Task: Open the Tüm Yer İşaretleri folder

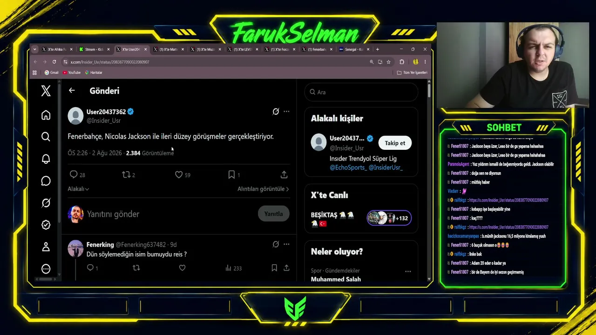Action: click(x=412, y=73)
